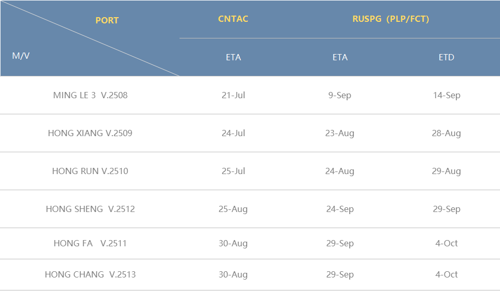Image resolution: width=500 pixels, height=291 pixels.
Task: Click the RUSPG (PLP/FCT) header
Action: [391, 19]
